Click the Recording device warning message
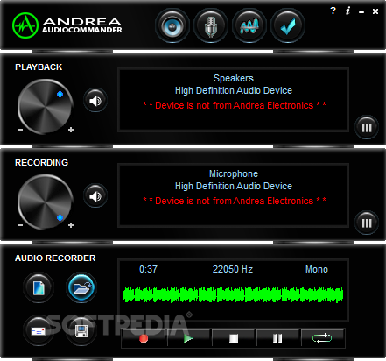 pos(235,201)
